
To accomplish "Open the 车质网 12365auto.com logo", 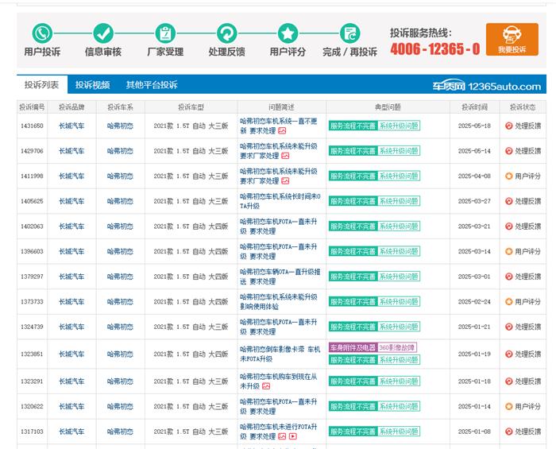I will [486, 86].
